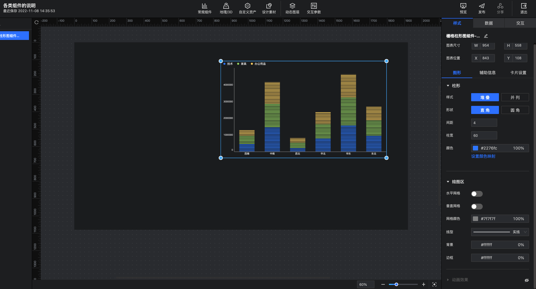Click the zoom slider handle

pyautogui.click(x=396, y=284)
